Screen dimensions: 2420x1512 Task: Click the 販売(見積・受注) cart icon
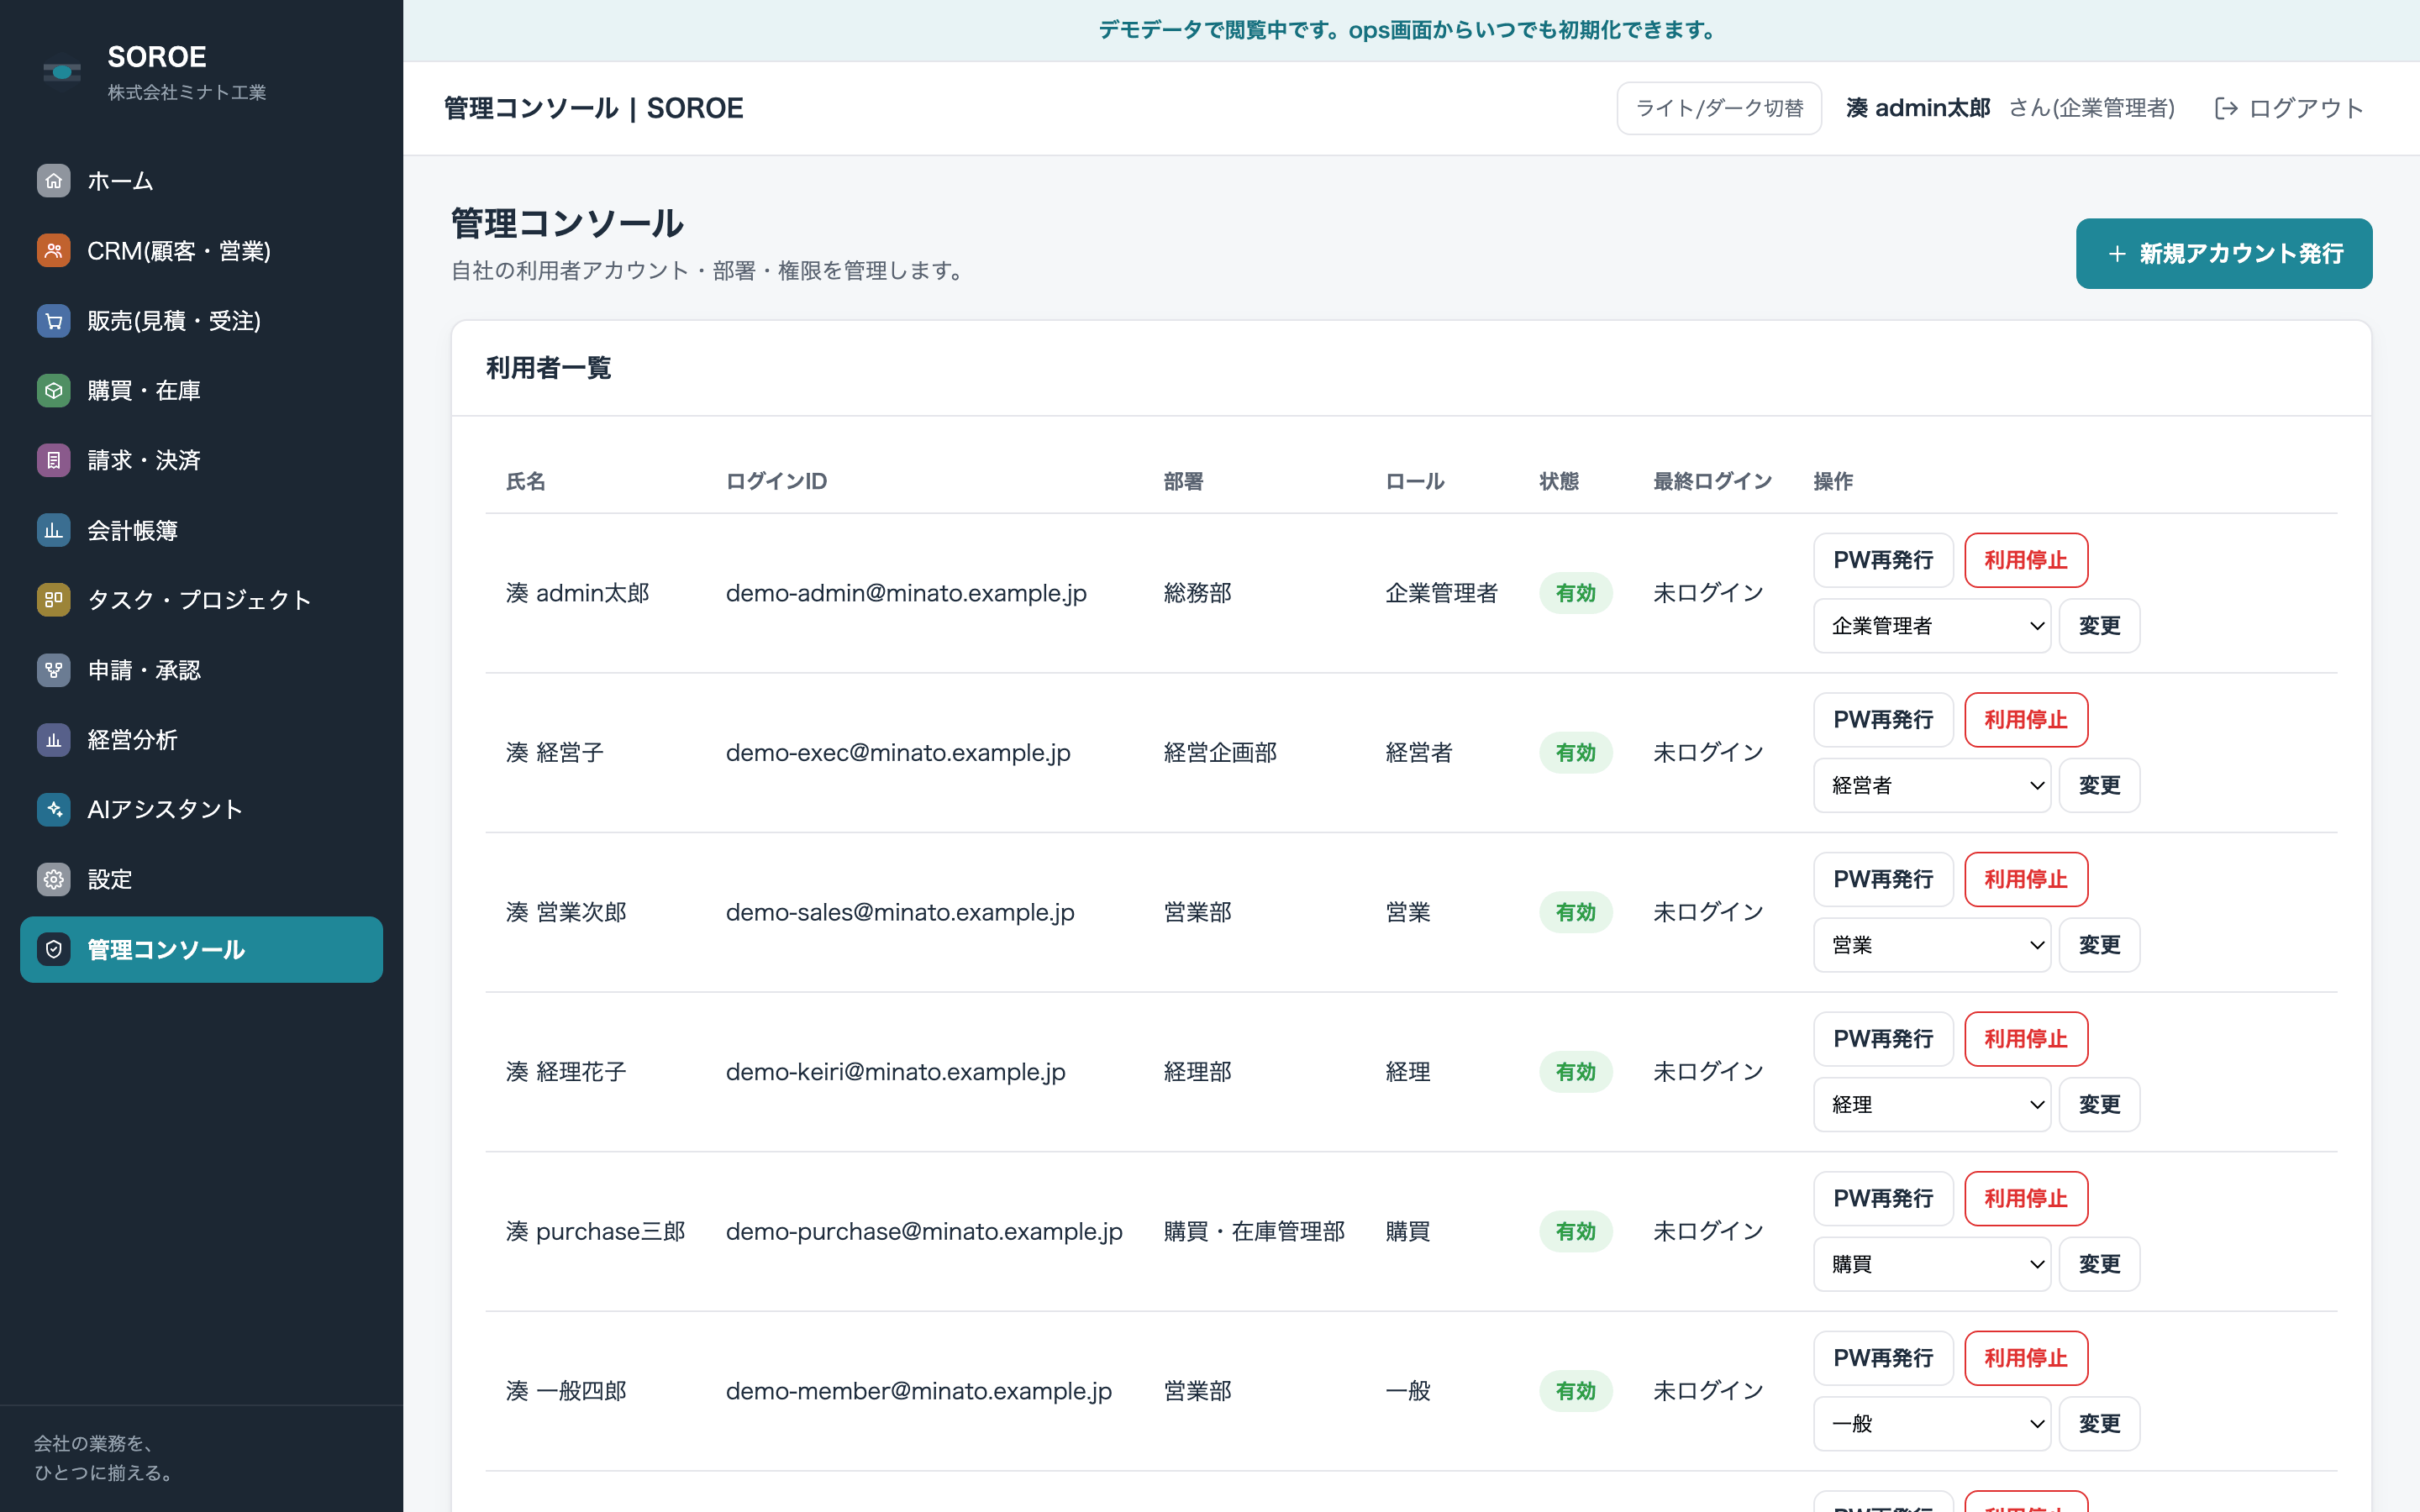pos(54,321)
